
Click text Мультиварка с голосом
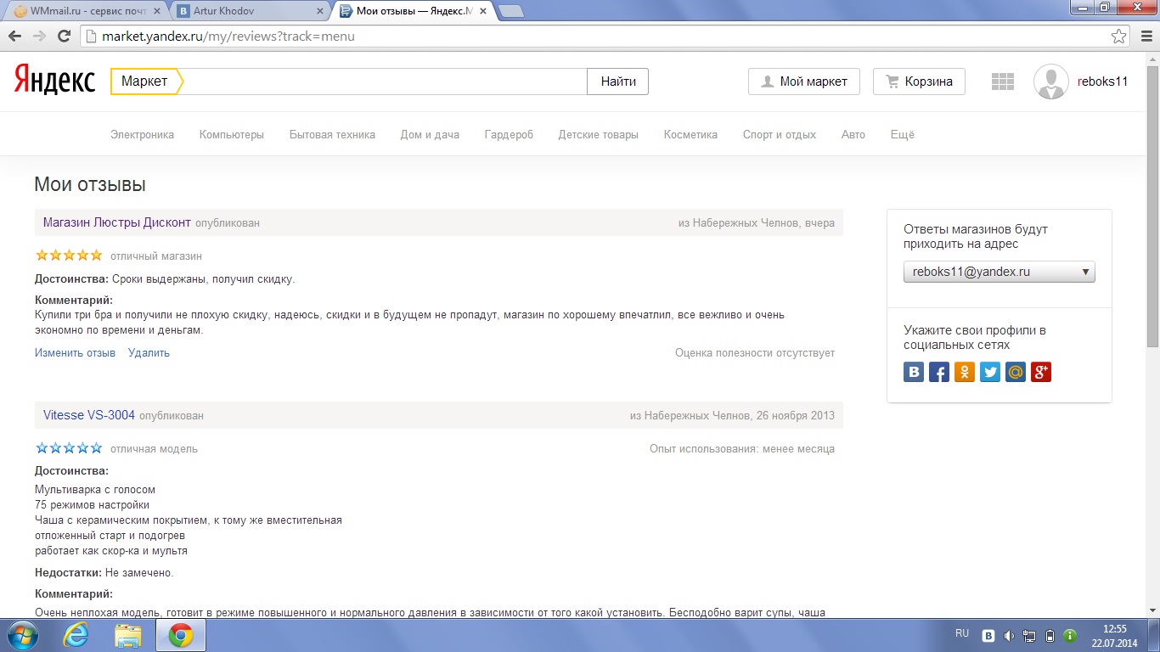[95, 489]
